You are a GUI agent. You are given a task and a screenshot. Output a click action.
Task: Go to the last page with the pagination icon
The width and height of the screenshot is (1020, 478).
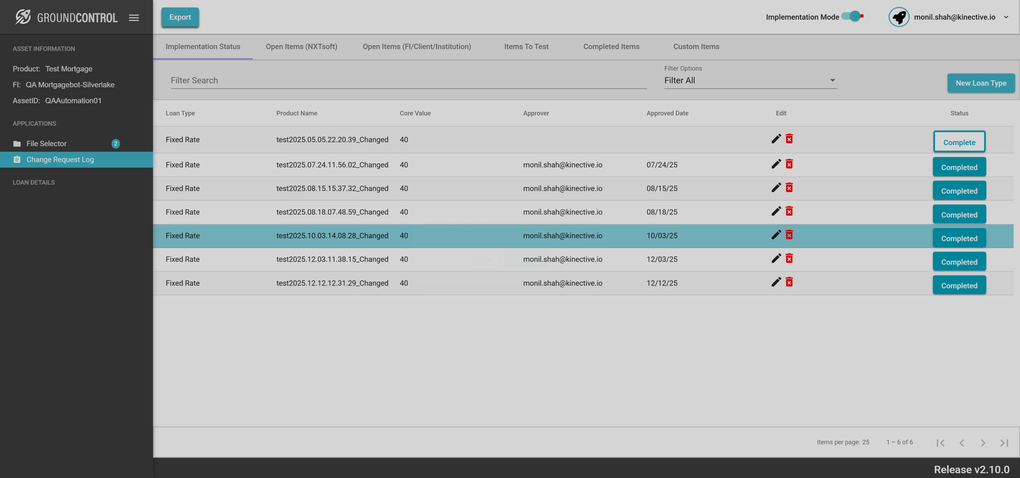pyautogui.click(x=1004, y=443)
